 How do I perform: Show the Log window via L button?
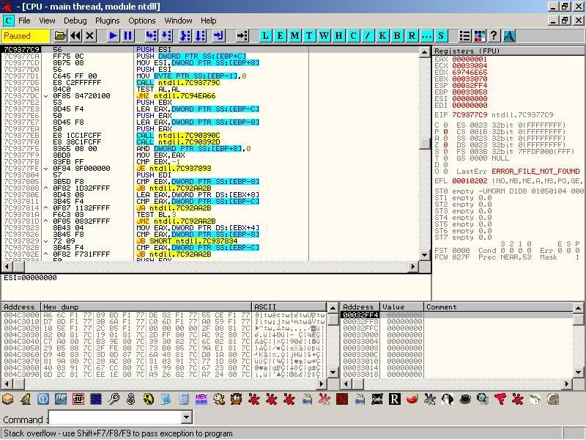(x=265, y=35)
